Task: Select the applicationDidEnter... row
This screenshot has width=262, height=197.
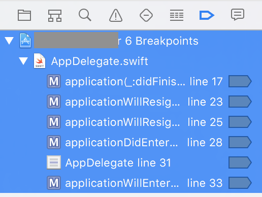Action: coord(131,142)
